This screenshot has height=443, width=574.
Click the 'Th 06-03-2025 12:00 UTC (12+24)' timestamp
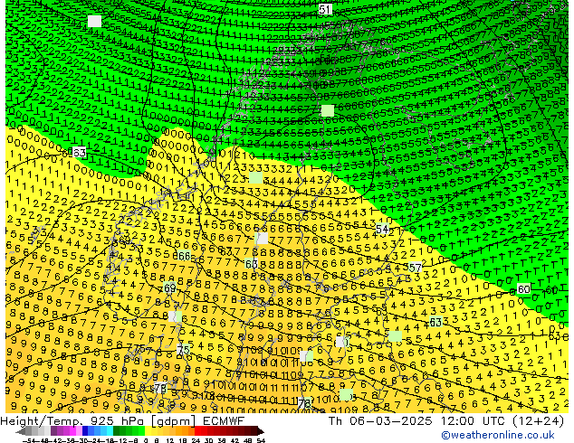click(446, 421)
